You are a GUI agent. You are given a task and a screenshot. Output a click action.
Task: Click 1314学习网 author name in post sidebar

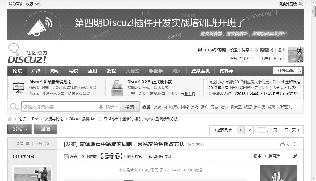(23, 156)
